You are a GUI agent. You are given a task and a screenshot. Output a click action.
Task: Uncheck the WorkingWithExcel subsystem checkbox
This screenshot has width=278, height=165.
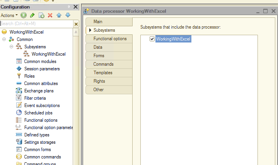tap(152, 39)
